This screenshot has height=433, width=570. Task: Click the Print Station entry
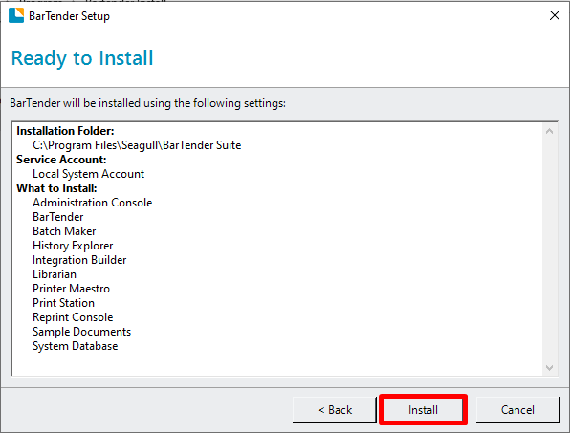64,303
